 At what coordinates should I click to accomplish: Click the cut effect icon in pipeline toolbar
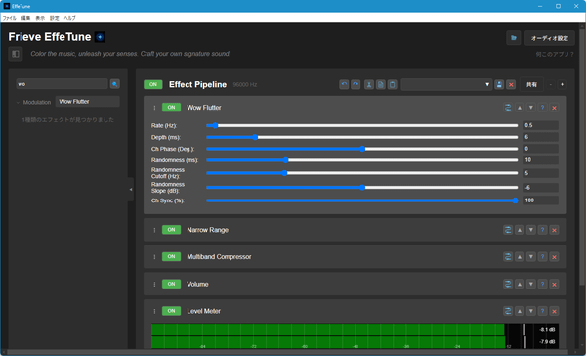pyautogui.click(x=369, y=85)
